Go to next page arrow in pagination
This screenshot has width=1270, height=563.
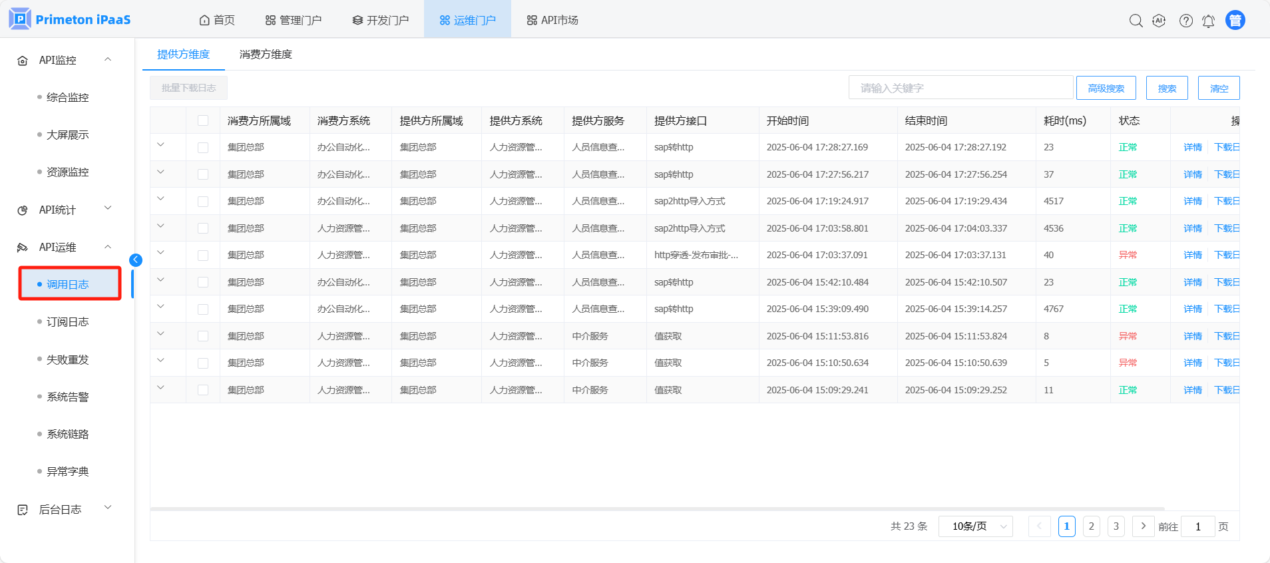tap(1143, 526)
